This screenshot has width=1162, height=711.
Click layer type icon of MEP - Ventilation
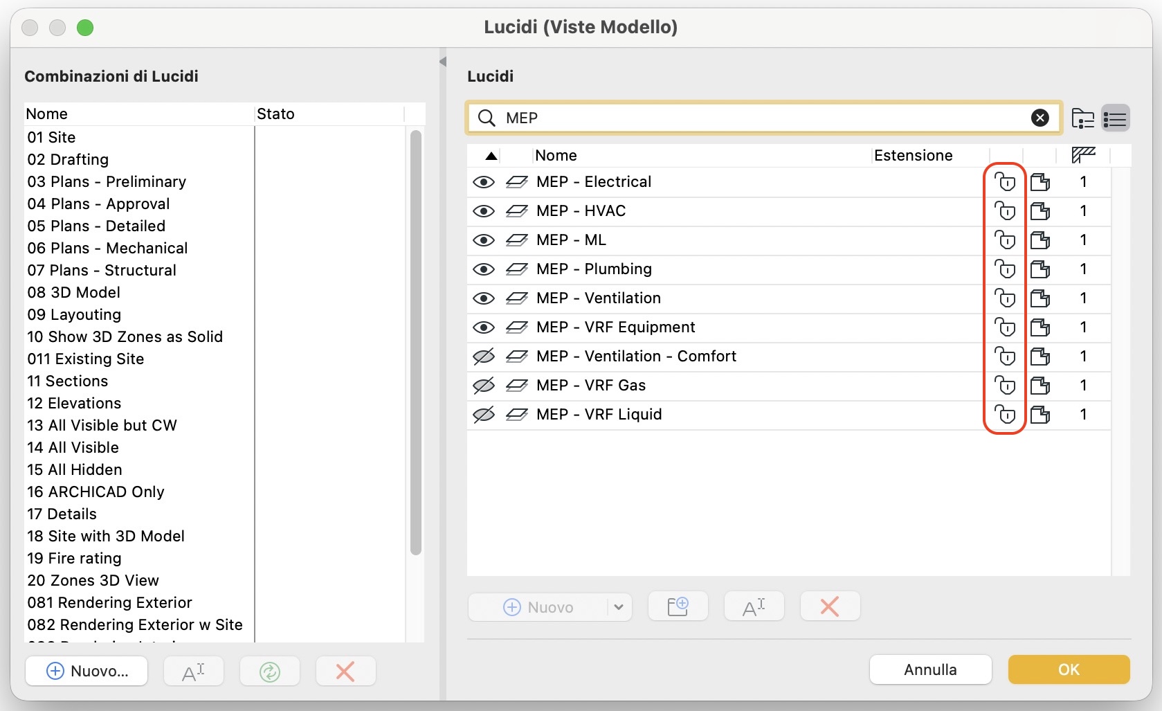[516, 298]
